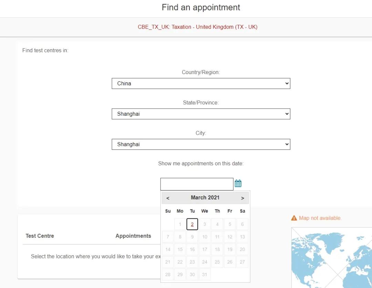Choose March 16 on the calendar
This screenshot has height=288, width=372.
(x=192, y=249)
